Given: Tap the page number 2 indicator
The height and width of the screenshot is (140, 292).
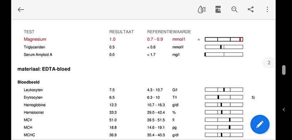Looking at the screenshot, I should pos(269,63).
